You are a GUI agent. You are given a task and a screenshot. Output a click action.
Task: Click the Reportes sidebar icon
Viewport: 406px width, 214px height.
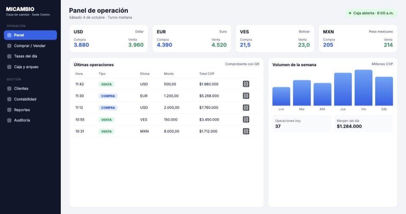point(9,110)
